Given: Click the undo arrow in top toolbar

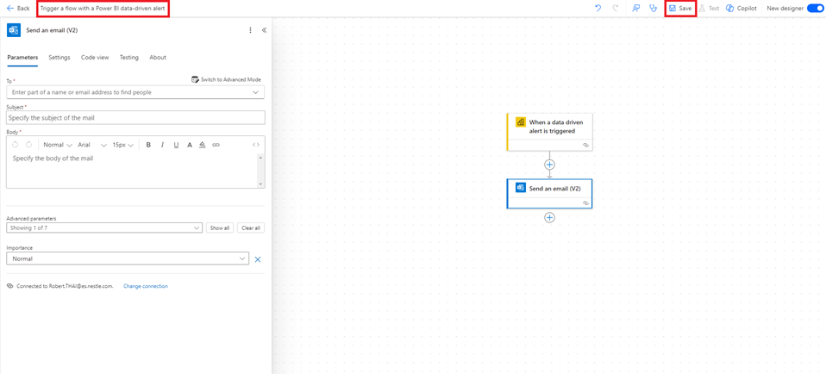Looking at the screenshot, I should tap(598, 9).
